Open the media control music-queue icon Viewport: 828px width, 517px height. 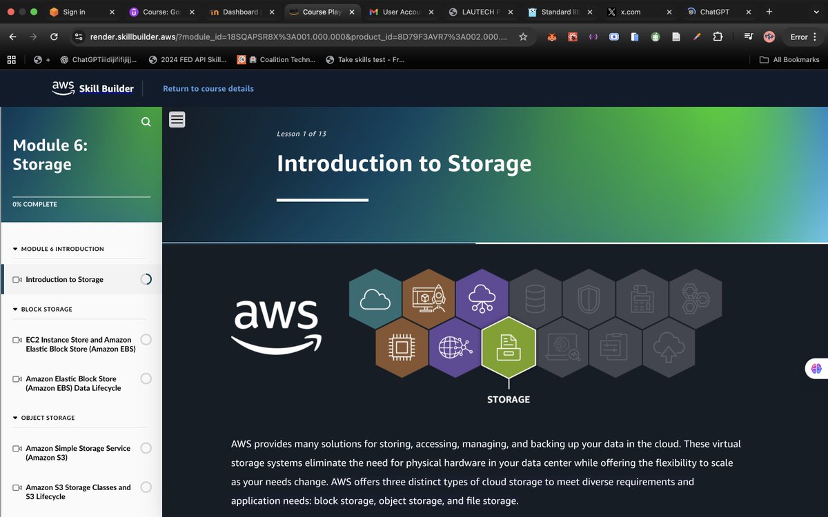point(749,37)
